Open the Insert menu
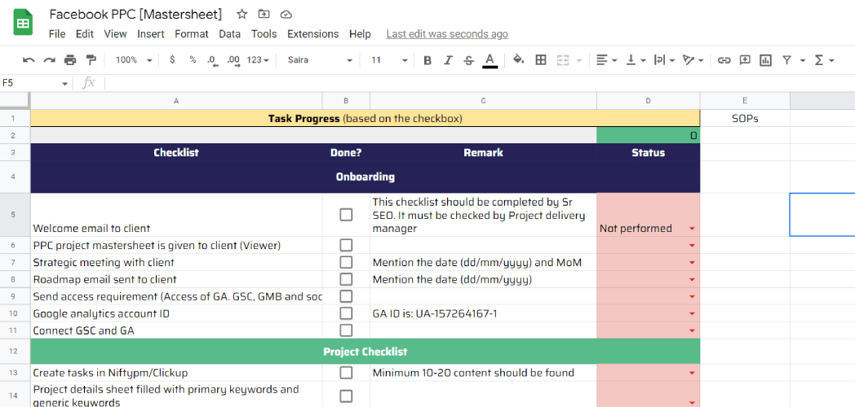Image resolution: width=855 pixels, height=407 pixels. tap(150, 33)
